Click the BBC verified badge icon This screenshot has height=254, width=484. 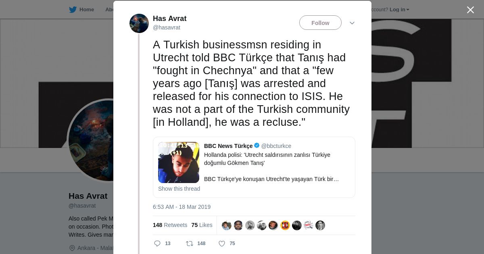257,146
